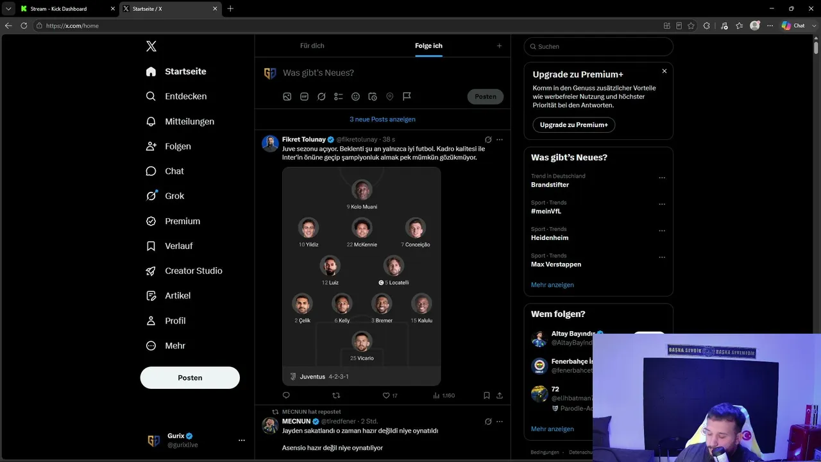Open the #meinVfL trend
Viewport: 821px width, 462px height.
tap(546, 211)
